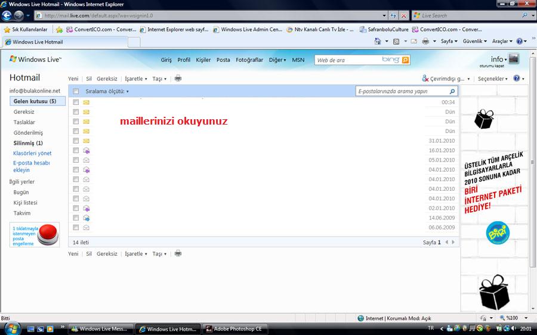Image resolution: width=537 pixels, height=335 pixels.
Task: Click the RSS feeds icon in command bar
Action: [396, 41]
